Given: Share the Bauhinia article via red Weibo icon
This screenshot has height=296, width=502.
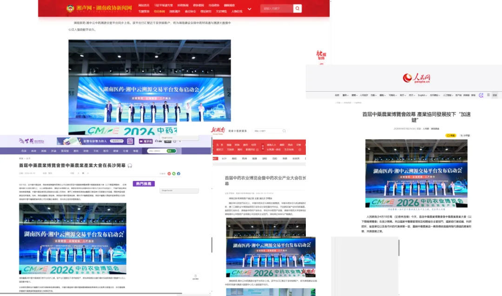Looking at the screenshot, I should click(169, 174).
